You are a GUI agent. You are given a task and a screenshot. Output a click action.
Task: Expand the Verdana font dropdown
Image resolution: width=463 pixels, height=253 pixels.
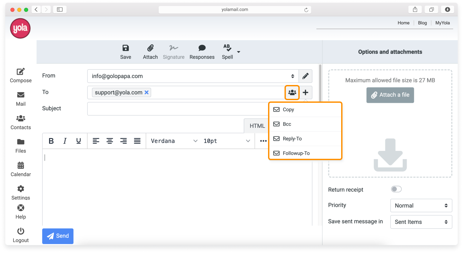[174, 141]
